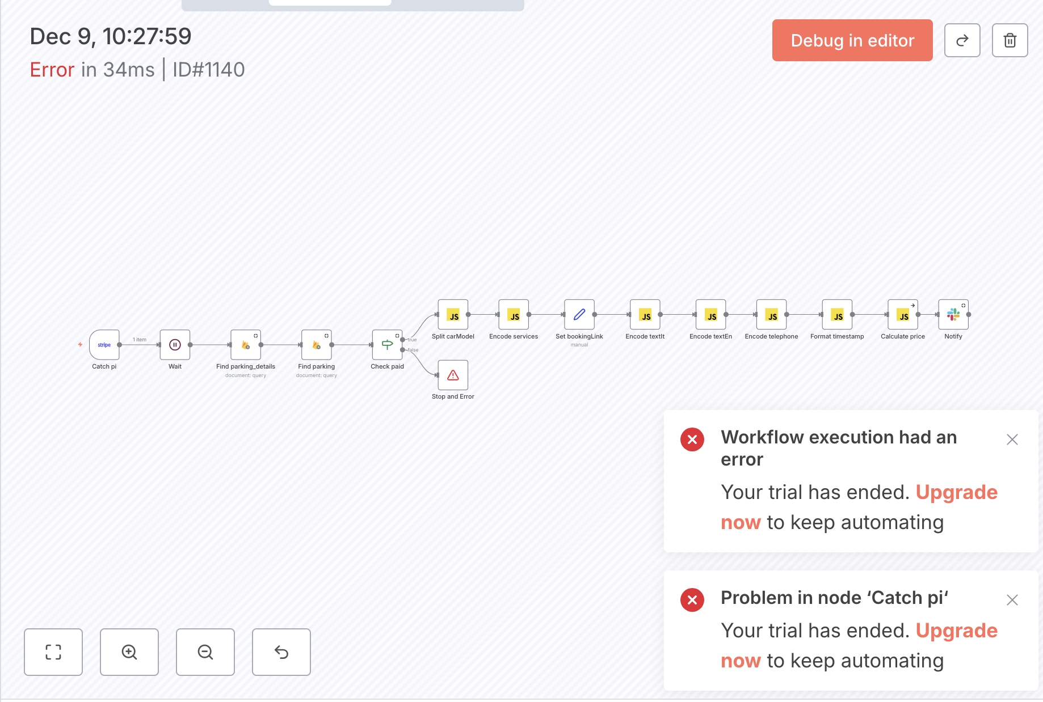The height and width of the screenshot is (702, 1043).
Task: Reset the canvas zoom level
Action: click(x=281, y=652)
